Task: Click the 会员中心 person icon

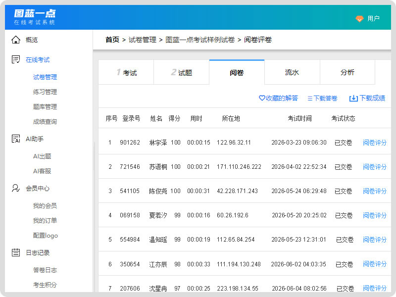Action: click(x=16, y=188)
